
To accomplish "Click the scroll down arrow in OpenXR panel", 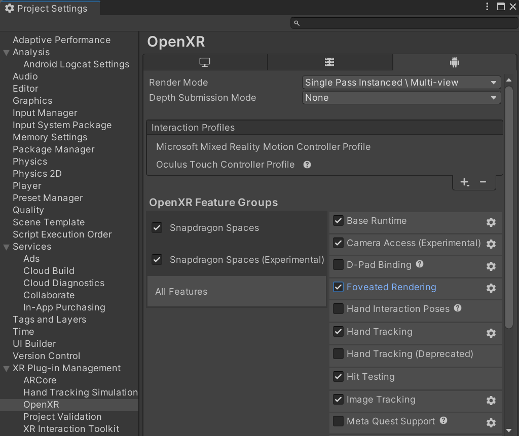I will click(x=509, y=430).
